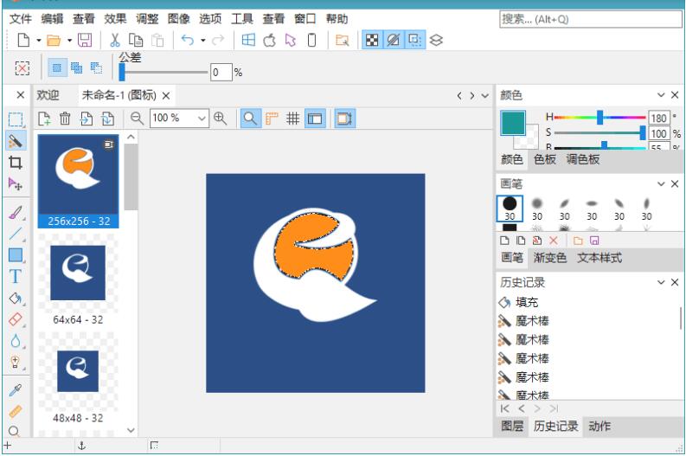Click the Windows icon format button
686x456 pixels.
click(248, 41)
